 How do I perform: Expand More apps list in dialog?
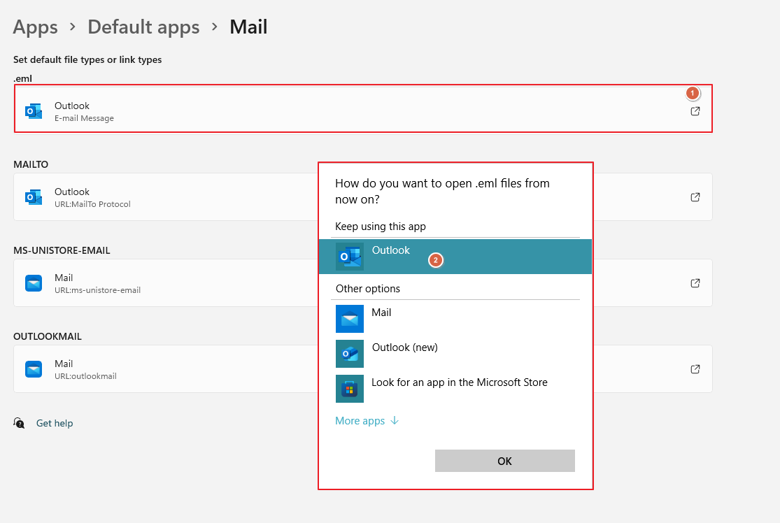click(367, 421)
